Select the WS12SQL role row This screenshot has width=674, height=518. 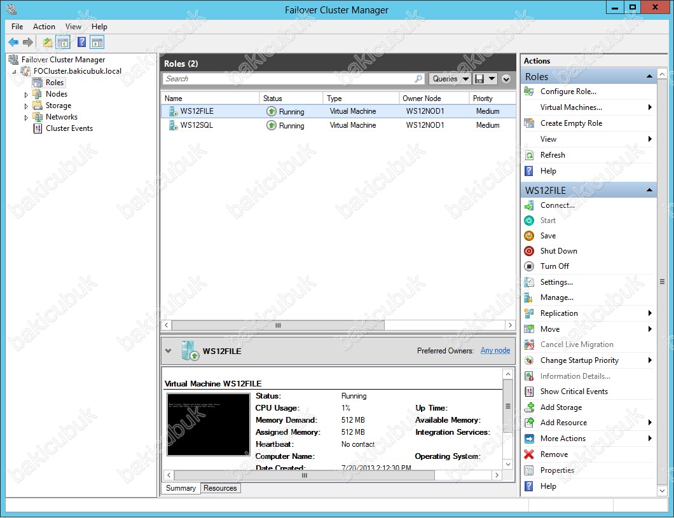338,125
